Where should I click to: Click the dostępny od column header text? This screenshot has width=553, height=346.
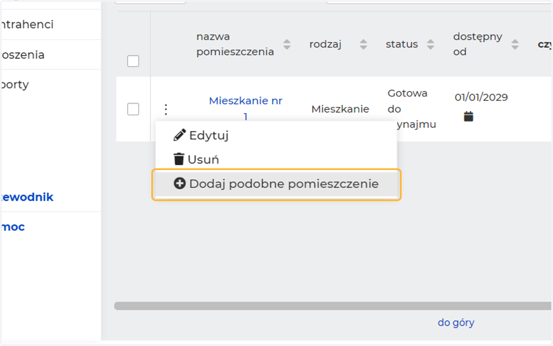click(477, 44)
